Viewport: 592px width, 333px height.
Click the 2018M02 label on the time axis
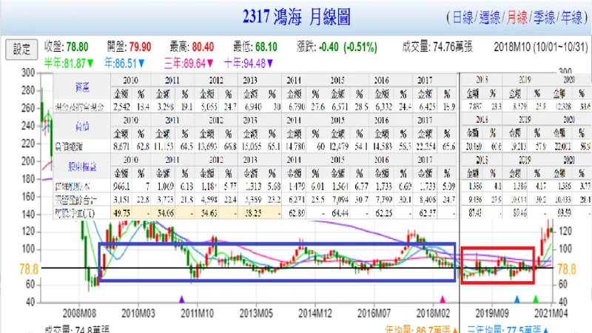(x=433, y=313)
